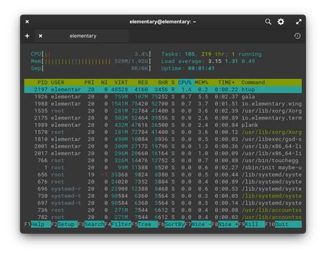The height and width of the screenshot is (259, 326).
Task: Select the /usr/libexec/gsd-s process row
Action: [x=163, y=139]
